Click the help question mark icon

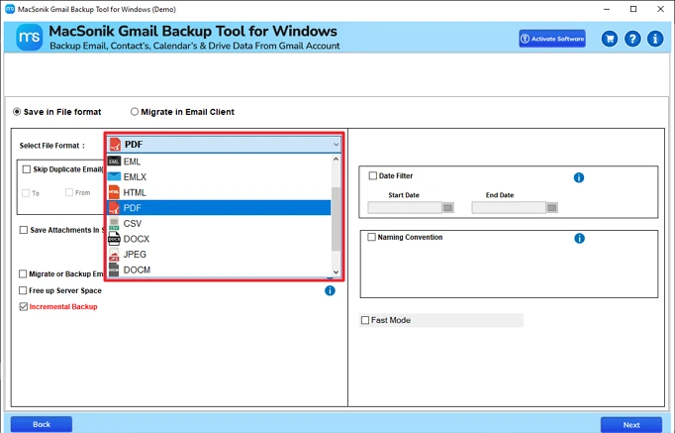coord(632,39)
